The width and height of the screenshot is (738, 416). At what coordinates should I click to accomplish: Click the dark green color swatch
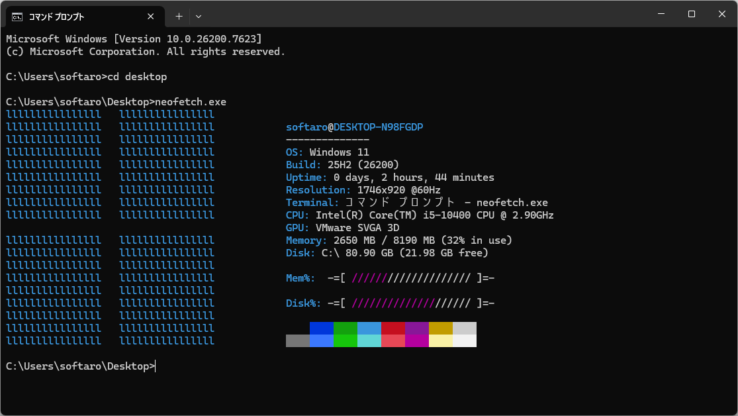click(x=345, y=329)
